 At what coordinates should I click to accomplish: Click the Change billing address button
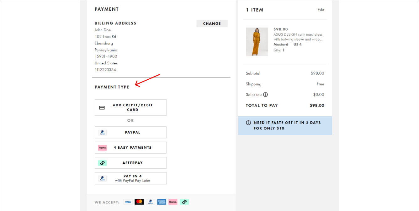click(x=212, y=24)
